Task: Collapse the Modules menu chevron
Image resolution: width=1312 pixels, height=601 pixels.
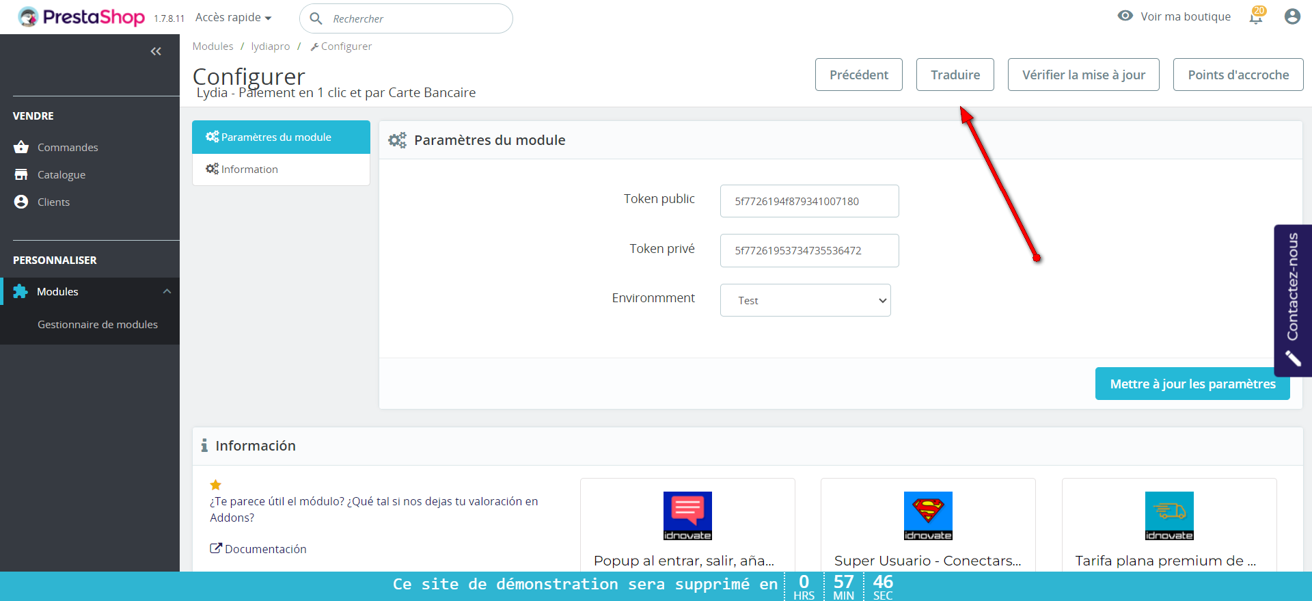Action: tap(167, 291)
